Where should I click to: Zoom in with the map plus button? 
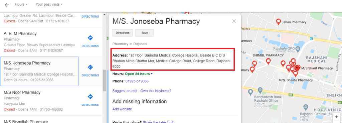pyautogui.click(x=337, y=117)
